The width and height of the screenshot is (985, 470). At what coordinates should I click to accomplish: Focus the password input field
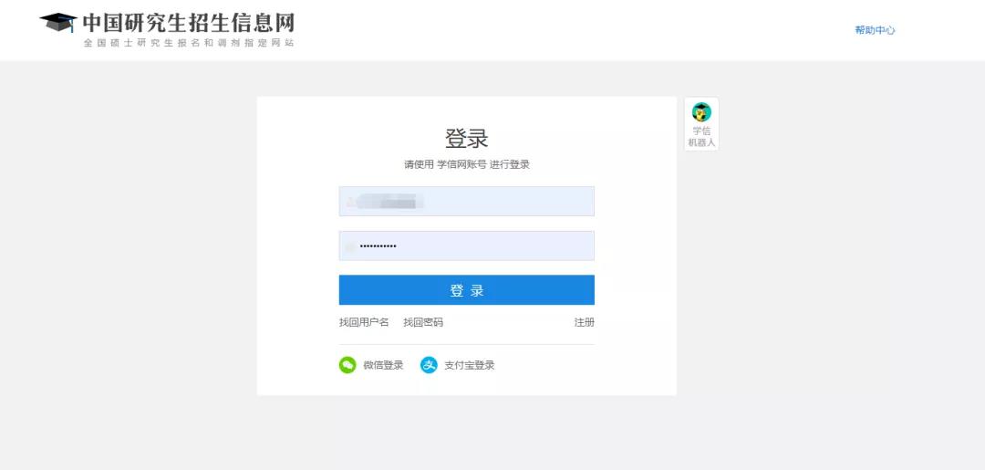[467, 245]
